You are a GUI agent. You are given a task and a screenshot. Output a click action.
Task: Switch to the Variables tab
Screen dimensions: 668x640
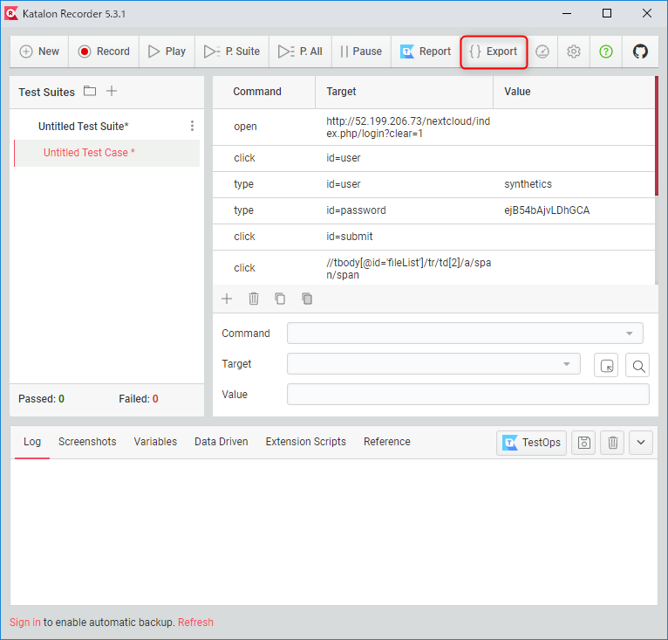[x=155, y=442]
